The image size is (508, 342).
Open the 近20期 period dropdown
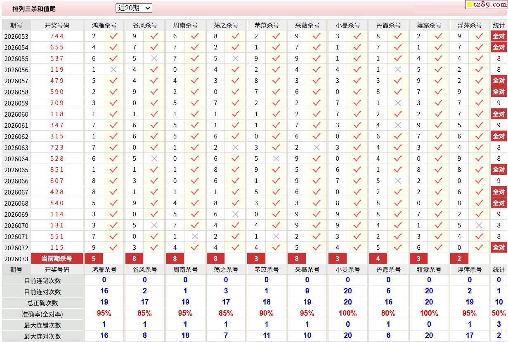click(134, 8)
